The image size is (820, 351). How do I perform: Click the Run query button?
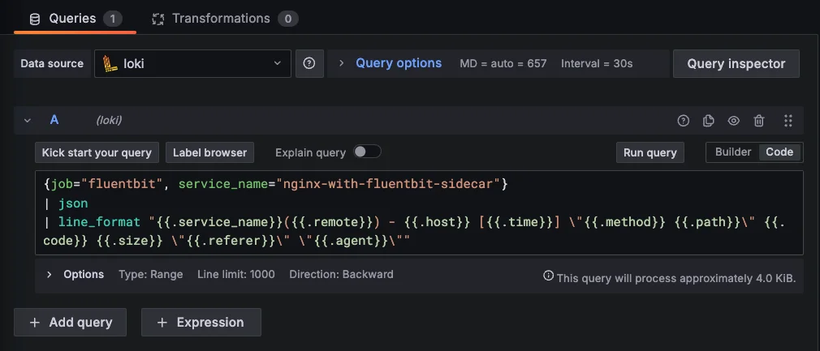[650, 152]
